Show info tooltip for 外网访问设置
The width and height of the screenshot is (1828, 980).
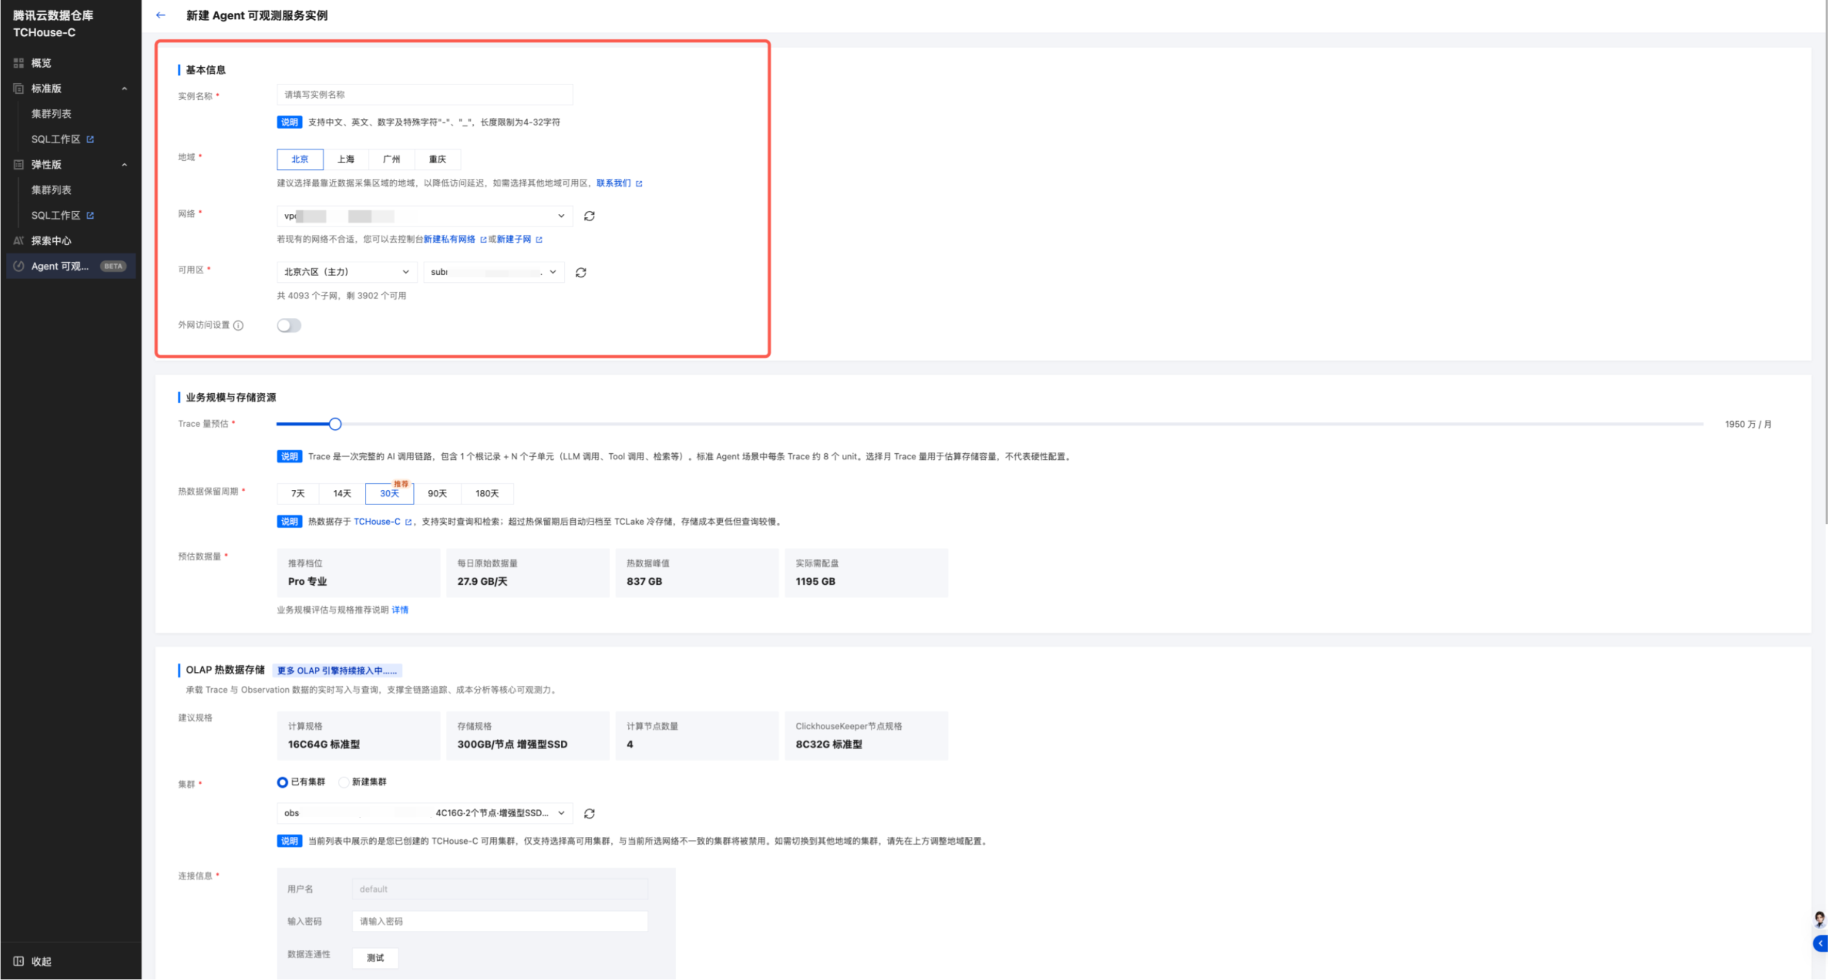[239, 325]
